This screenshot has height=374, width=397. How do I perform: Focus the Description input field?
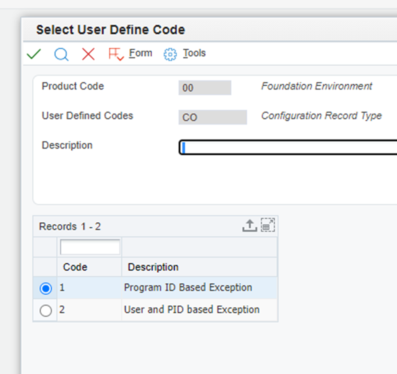point(288,147)
